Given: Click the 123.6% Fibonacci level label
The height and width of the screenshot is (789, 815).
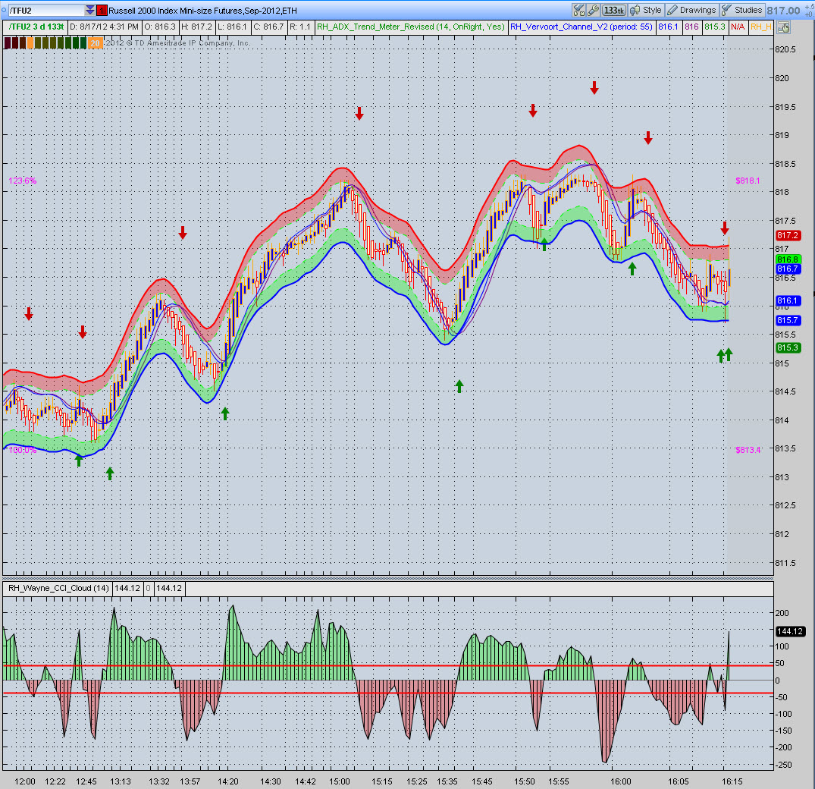Looking at the screenshot, I should click(22, 181).
